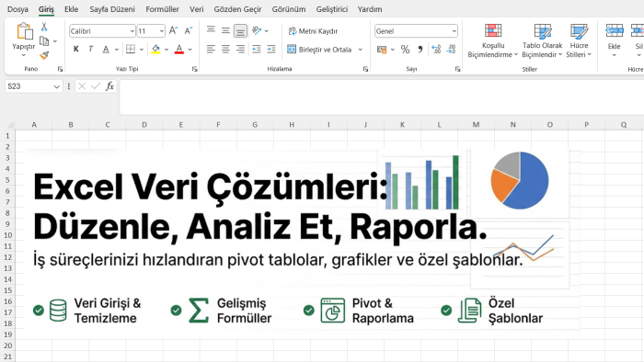Toggle underline A formatting
Image resolution: width=644 pixels, height=362 pixels.
pos(106,50)
